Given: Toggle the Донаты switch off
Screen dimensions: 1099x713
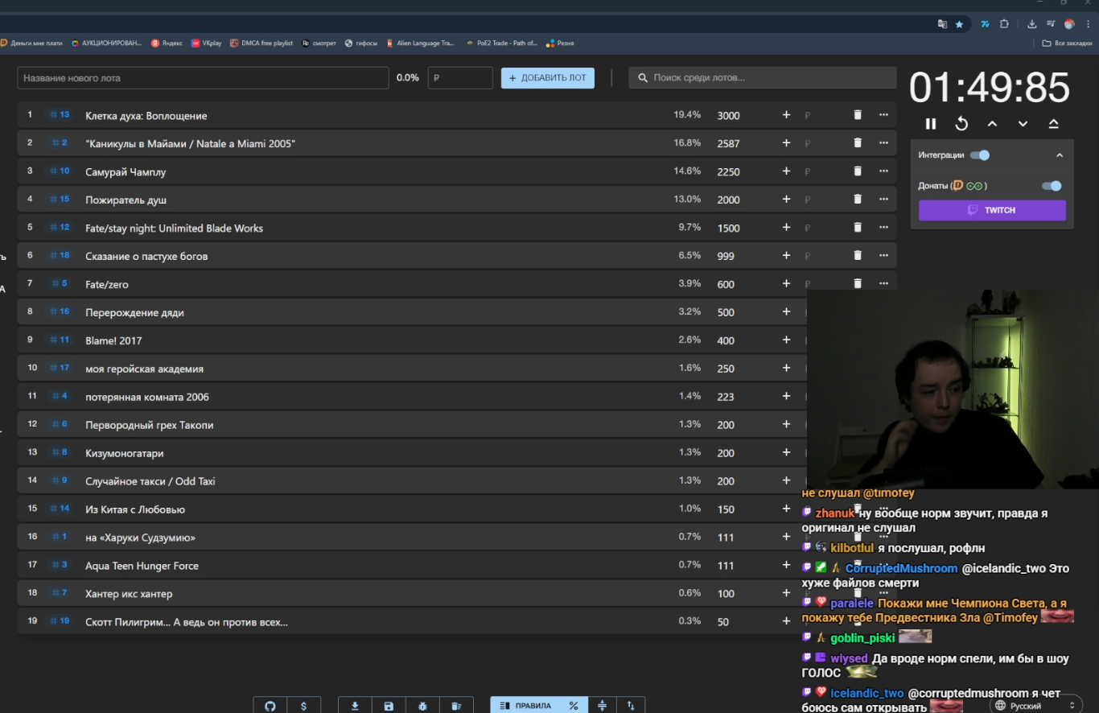Looking at the screenshot, I should [1052, 186].
